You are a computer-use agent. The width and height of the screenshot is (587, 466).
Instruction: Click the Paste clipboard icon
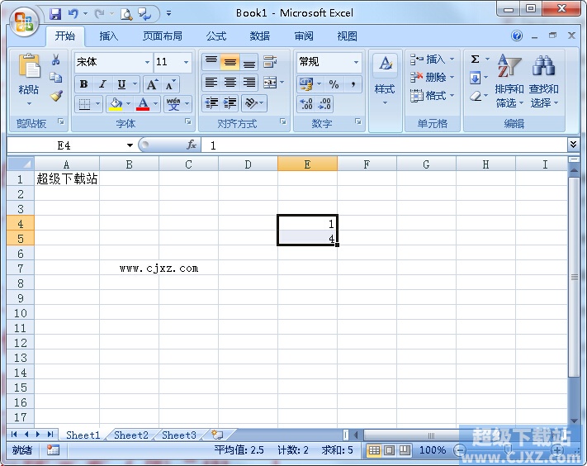(x=29, y=67)
